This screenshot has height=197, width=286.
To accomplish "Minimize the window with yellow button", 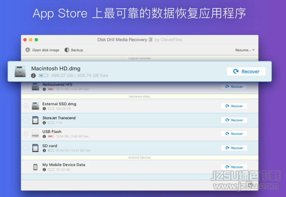I will 31,40.
